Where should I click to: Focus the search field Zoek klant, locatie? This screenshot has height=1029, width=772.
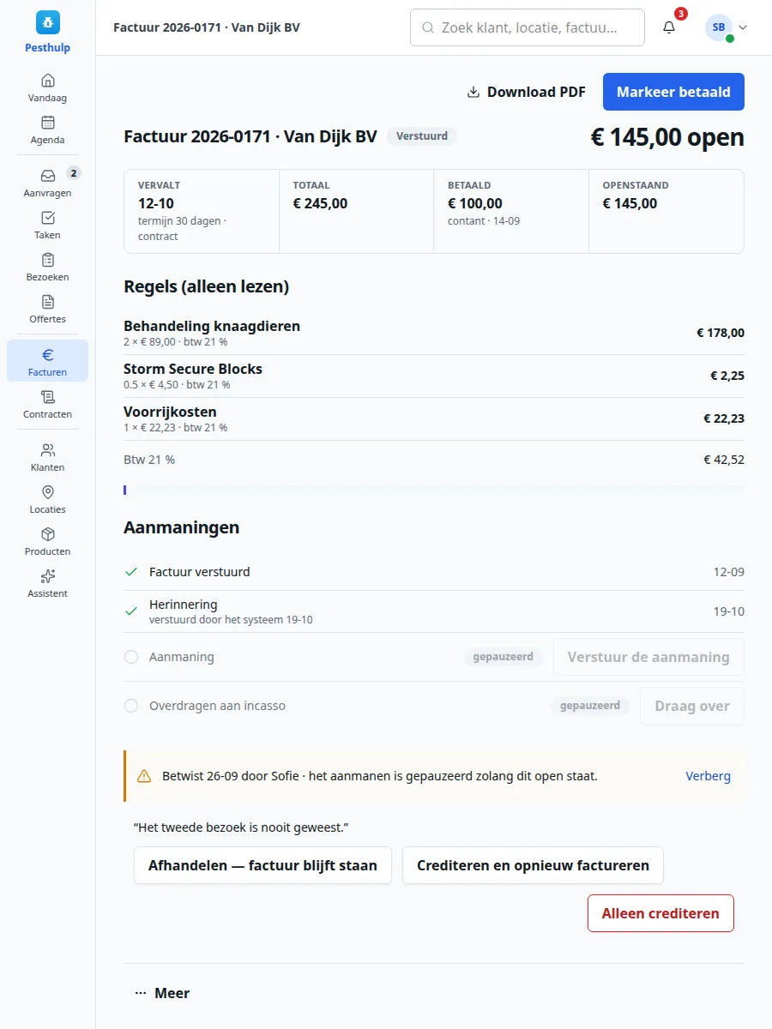[528, 27]
